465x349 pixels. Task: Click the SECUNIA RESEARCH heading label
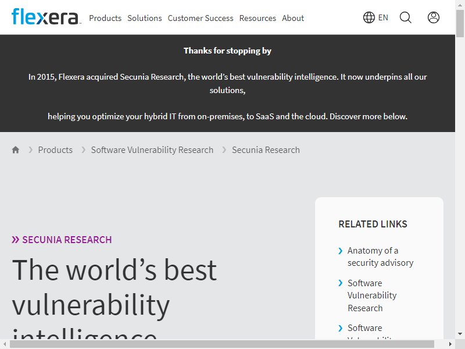[x=67, y=240]
